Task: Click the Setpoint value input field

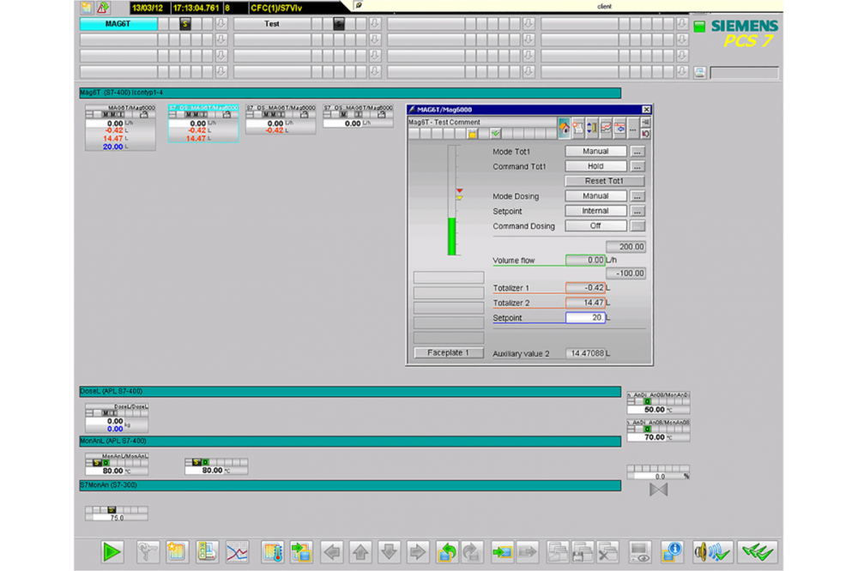Action: click(x=585, y=318)
